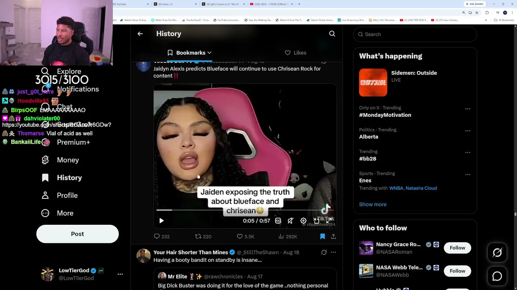Like the post with 5.5K likes
Viewport: 517px width, 290px height.
coord(246,236)
